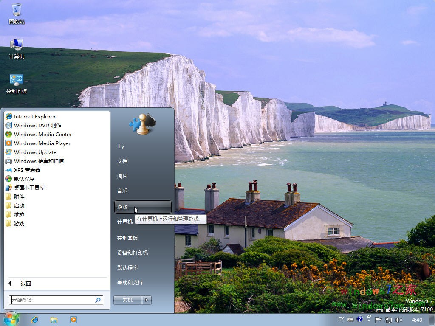The height and width of the screenshot is (326, 435).
Task: Click the Windows Media Player taskbar icon
Action: (73, 319)
